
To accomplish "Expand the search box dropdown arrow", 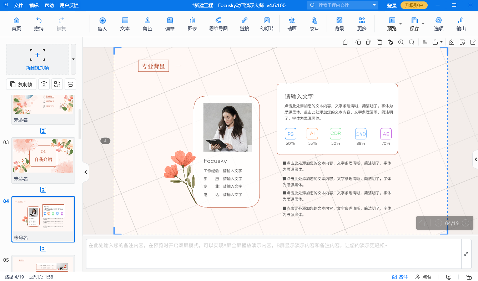I will [374, 5].
